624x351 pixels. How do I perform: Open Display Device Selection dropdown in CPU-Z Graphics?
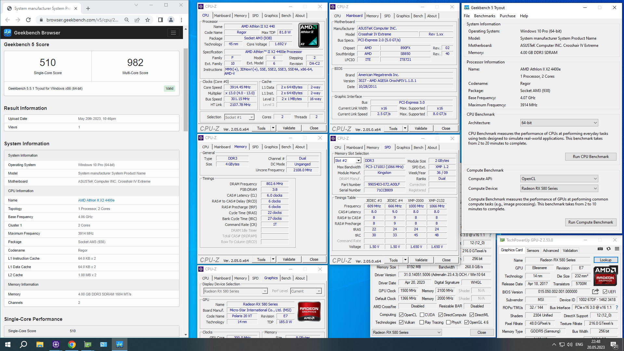pyautogui.click(x=235, y=291)
